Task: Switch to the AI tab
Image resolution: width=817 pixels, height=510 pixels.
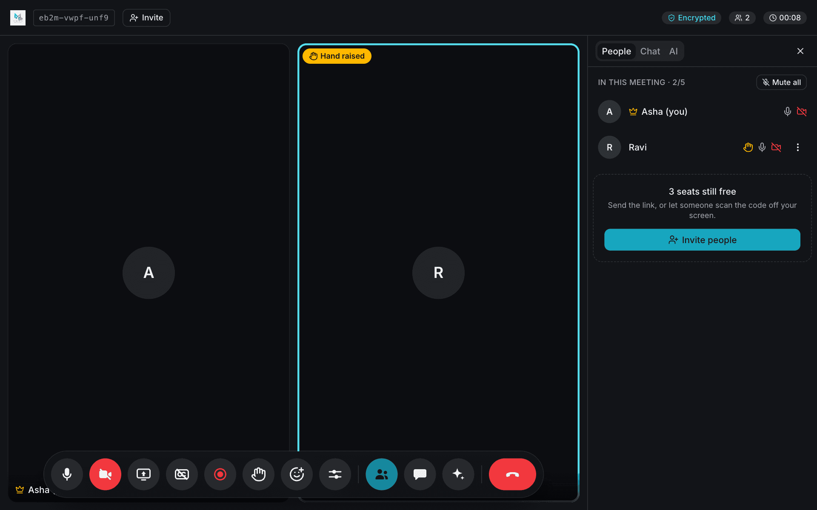Action: click(673, 51)
